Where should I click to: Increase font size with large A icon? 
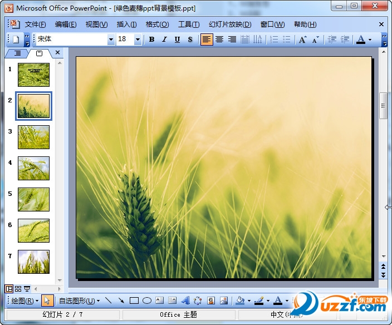[x=303, y=40]
